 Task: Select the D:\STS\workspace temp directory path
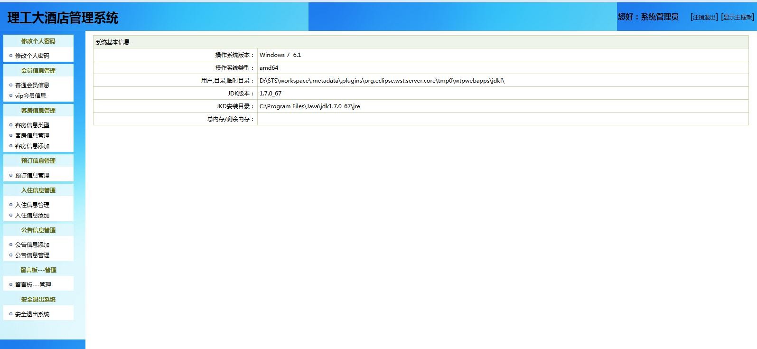382,80
